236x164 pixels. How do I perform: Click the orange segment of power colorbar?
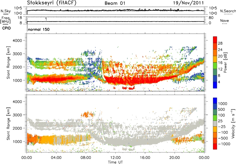[215, 53]
